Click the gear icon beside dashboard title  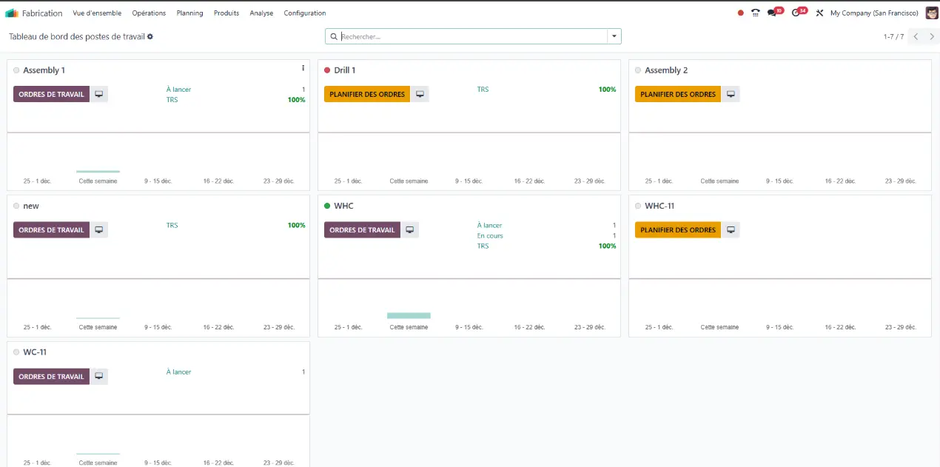150,36
